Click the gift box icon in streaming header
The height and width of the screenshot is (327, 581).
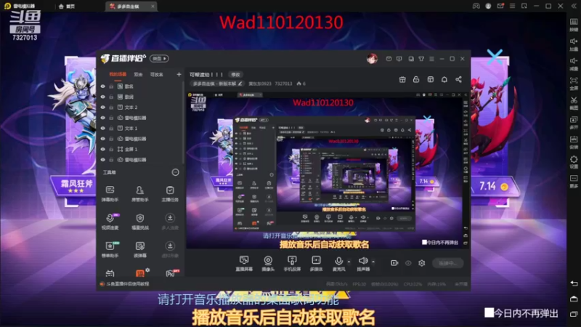402,79
